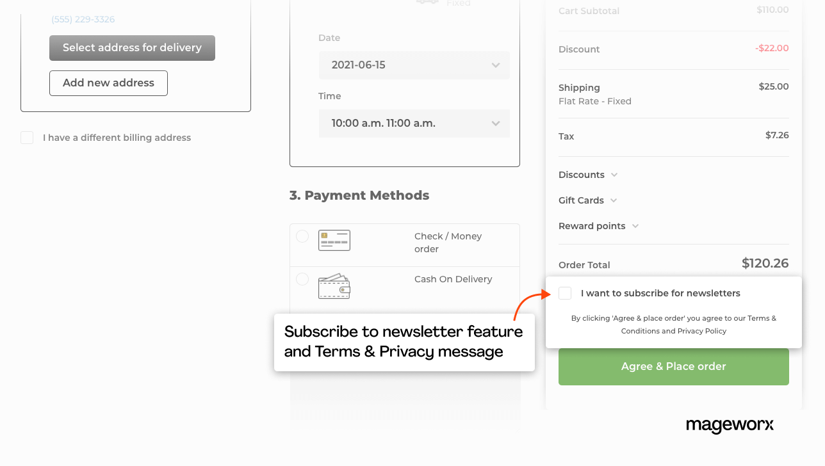Image resolution: width=825 pixels, height=466 pixels.
Task: Click the Add new address button
Action: pyautogui.click(x=108, y=83)
